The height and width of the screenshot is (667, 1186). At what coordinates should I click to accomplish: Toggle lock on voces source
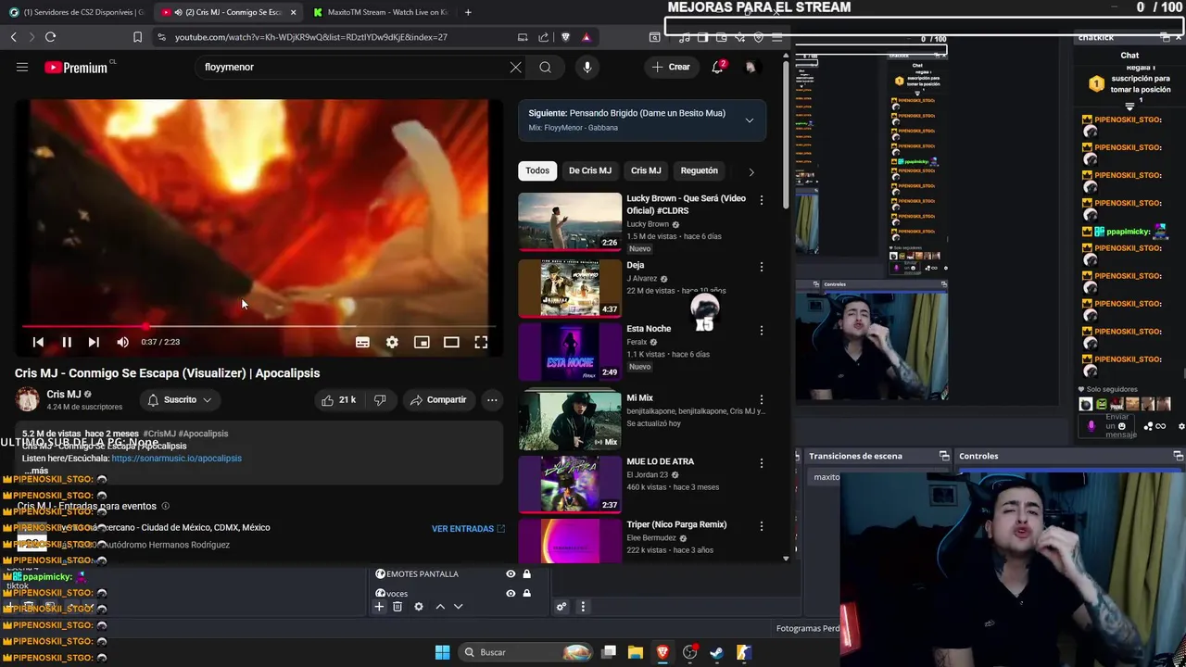point(526,593)
